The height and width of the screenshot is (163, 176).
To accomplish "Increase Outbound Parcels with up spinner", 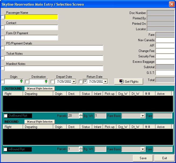I will [x=81, y=115].
